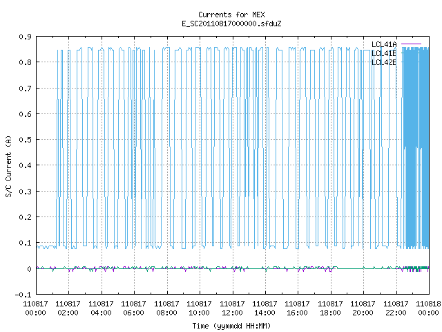Click the y-axis label 'S/C Current (A)'
Screen dimensions: 442x332
[8, 167]
